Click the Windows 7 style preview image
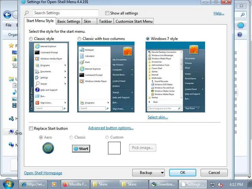 coord(175,77)
